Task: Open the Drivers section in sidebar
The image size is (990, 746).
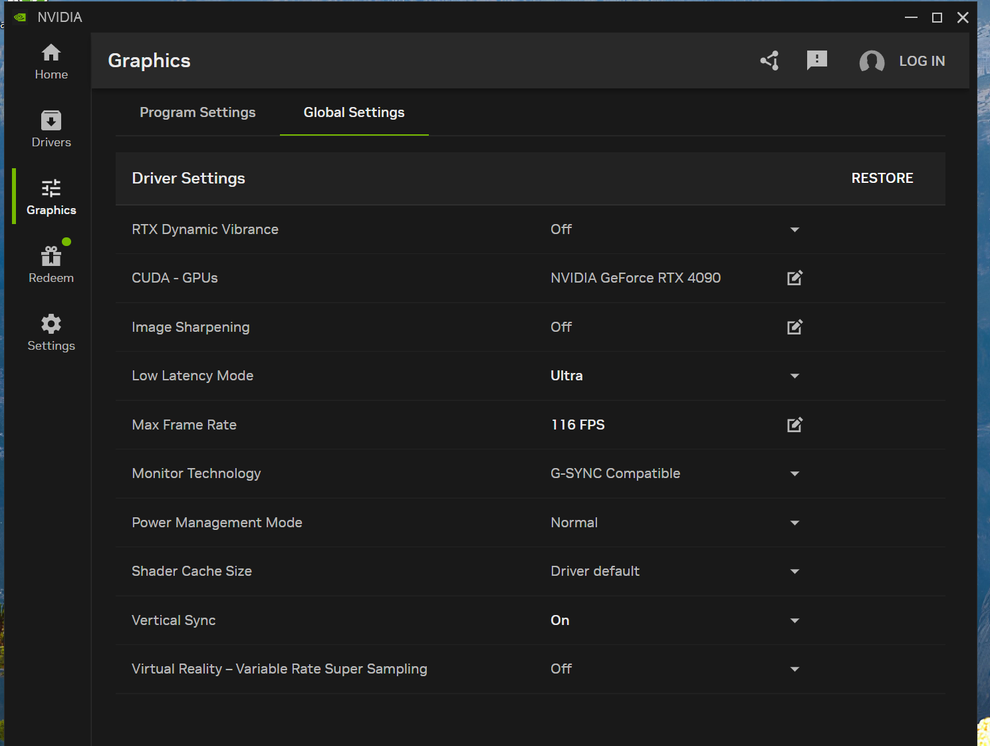Action: pyautogui.click(x=51, y=130)
